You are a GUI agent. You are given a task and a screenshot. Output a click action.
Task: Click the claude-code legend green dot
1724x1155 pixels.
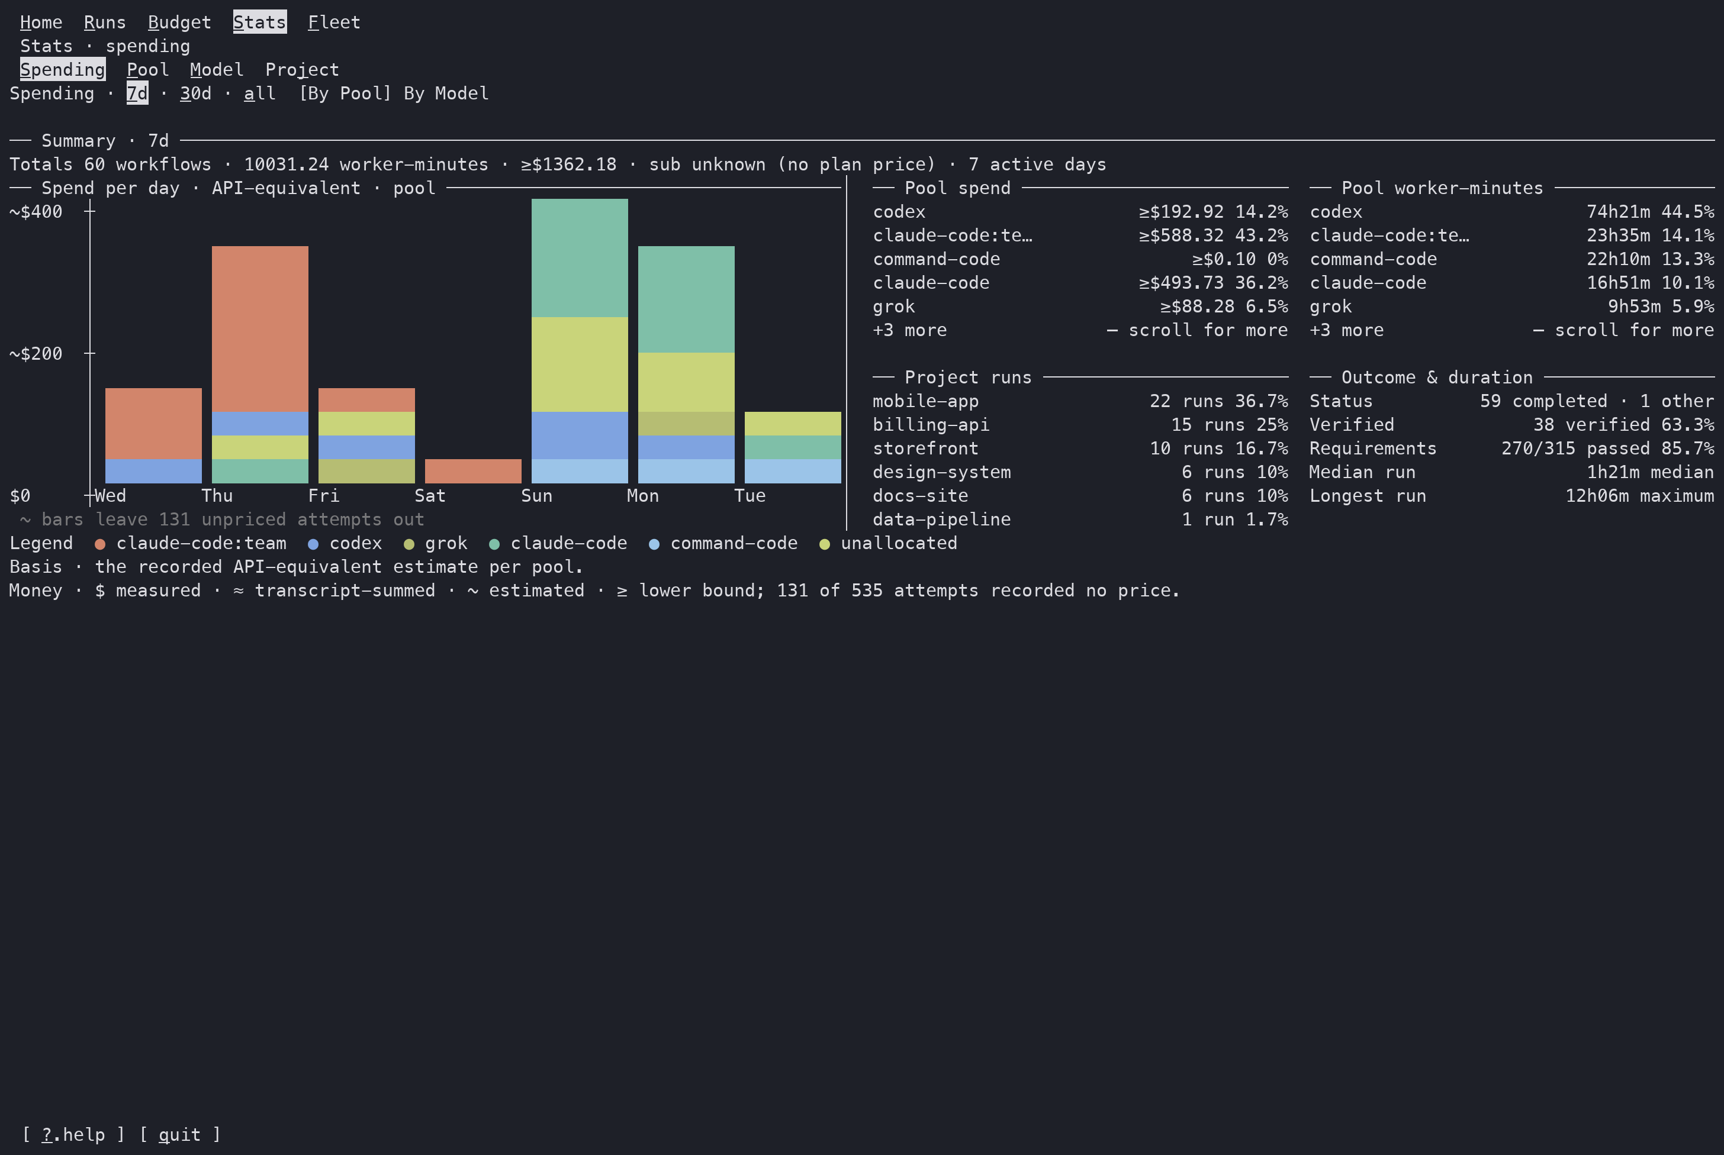494,544
